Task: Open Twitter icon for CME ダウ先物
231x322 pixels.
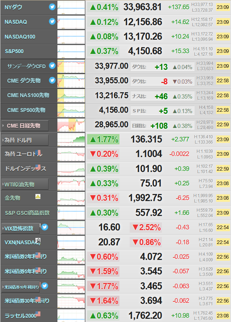Action: pyautogui.click(x=52, y=80)
